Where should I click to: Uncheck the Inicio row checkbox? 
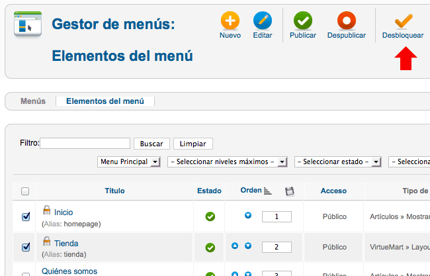(x=26, y=216)
